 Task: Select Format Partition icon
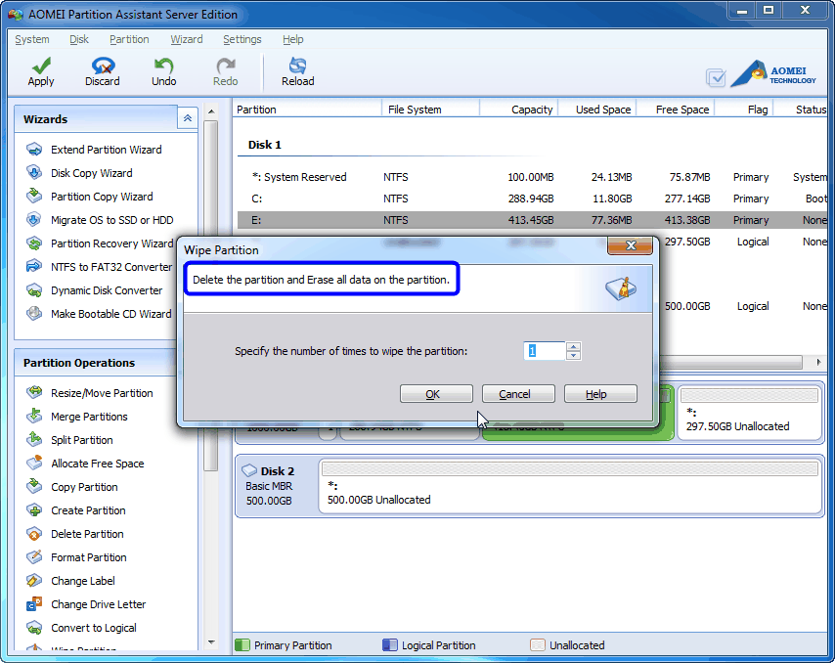click(x=34, y=557)
